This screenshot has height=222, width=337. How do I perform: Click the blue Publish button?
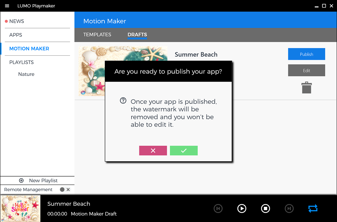point(306,54)
